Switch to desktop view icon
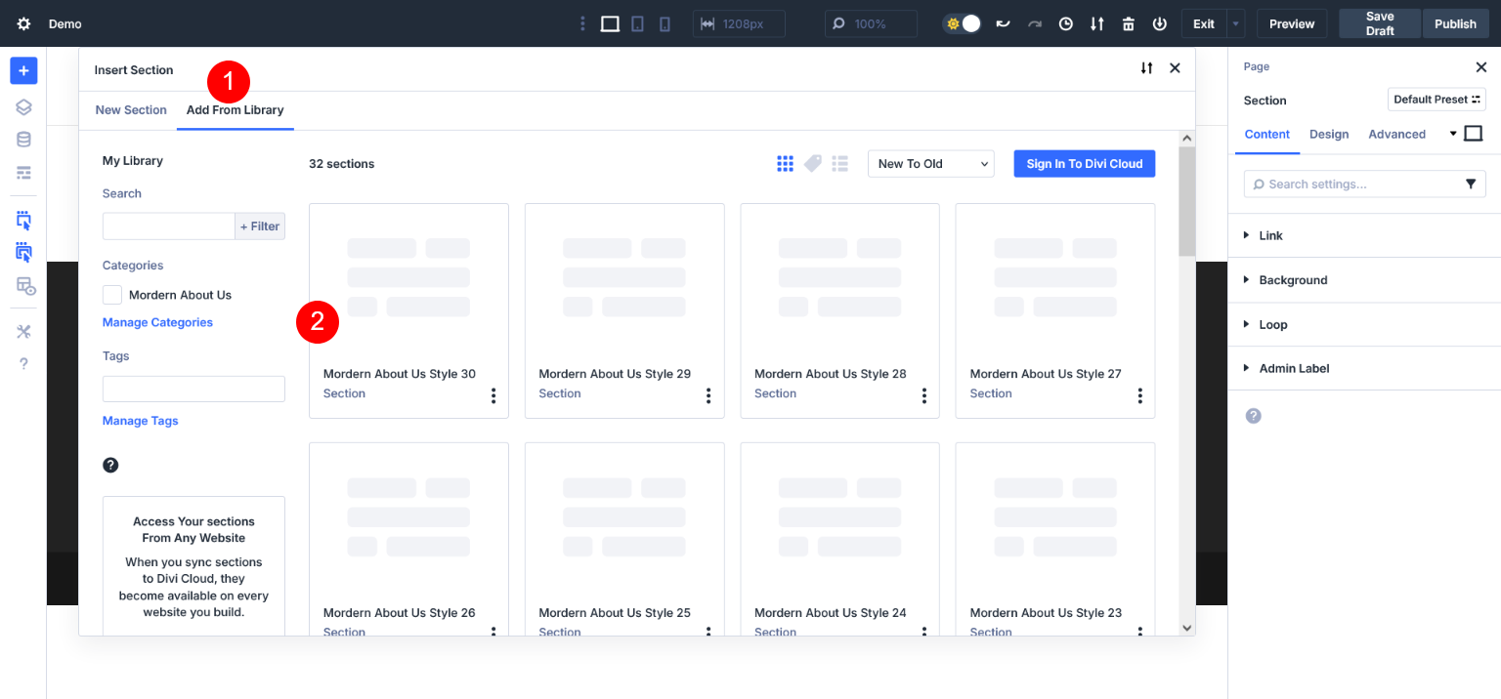The image size is (1501, 699). [610, 23]
